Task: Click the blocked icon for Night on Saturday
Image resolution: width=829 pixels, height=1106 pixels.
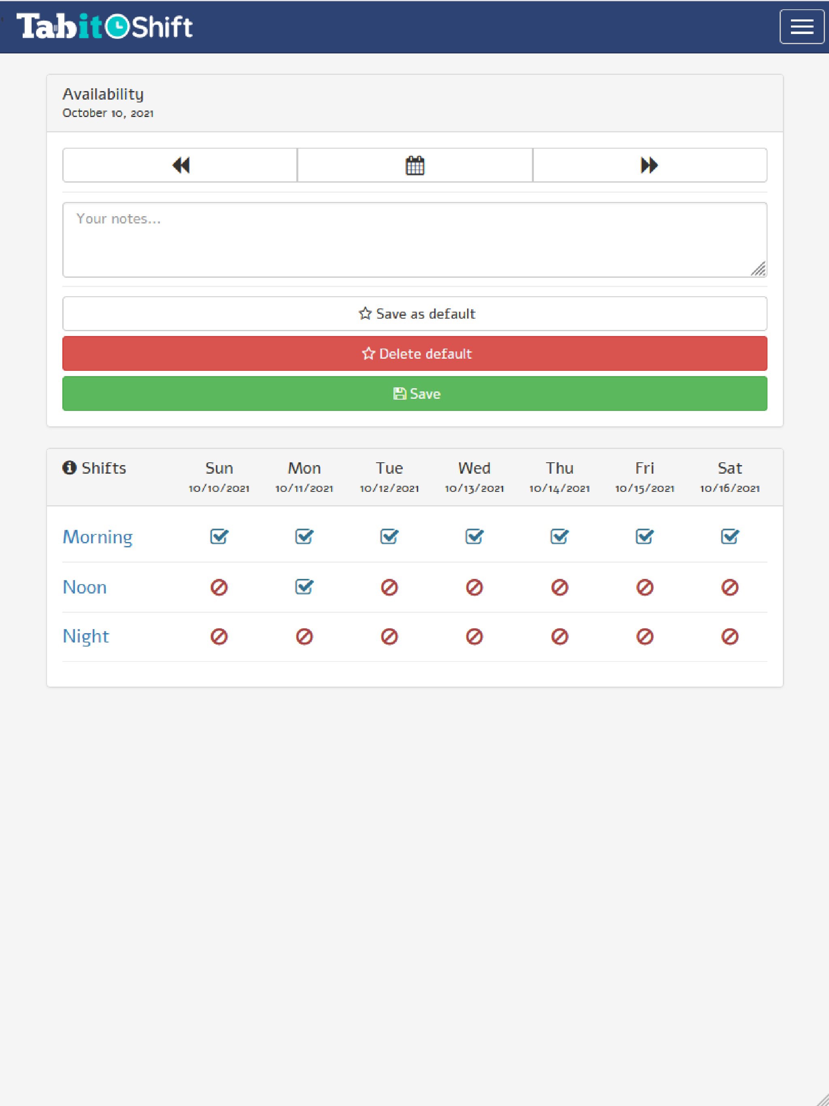Action: 729,636
